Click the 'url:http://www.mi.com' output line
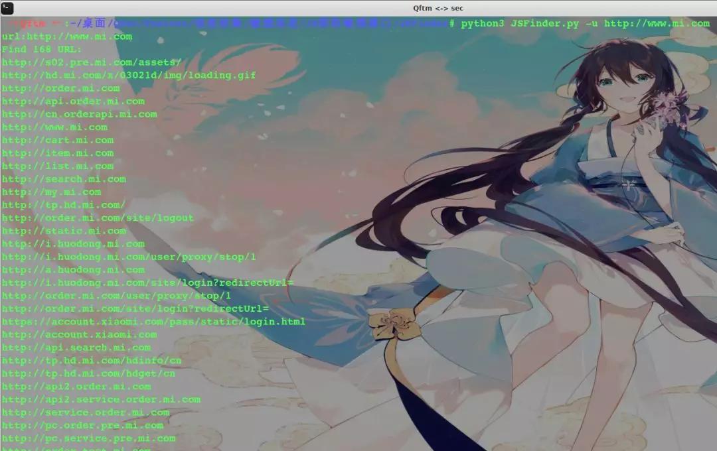Screen dimensions: 717x451 click(x=67, y=36)
